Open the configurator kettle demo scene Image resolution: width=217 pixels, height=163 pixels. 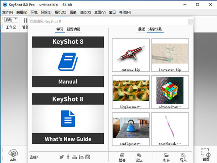click(131, 129)
